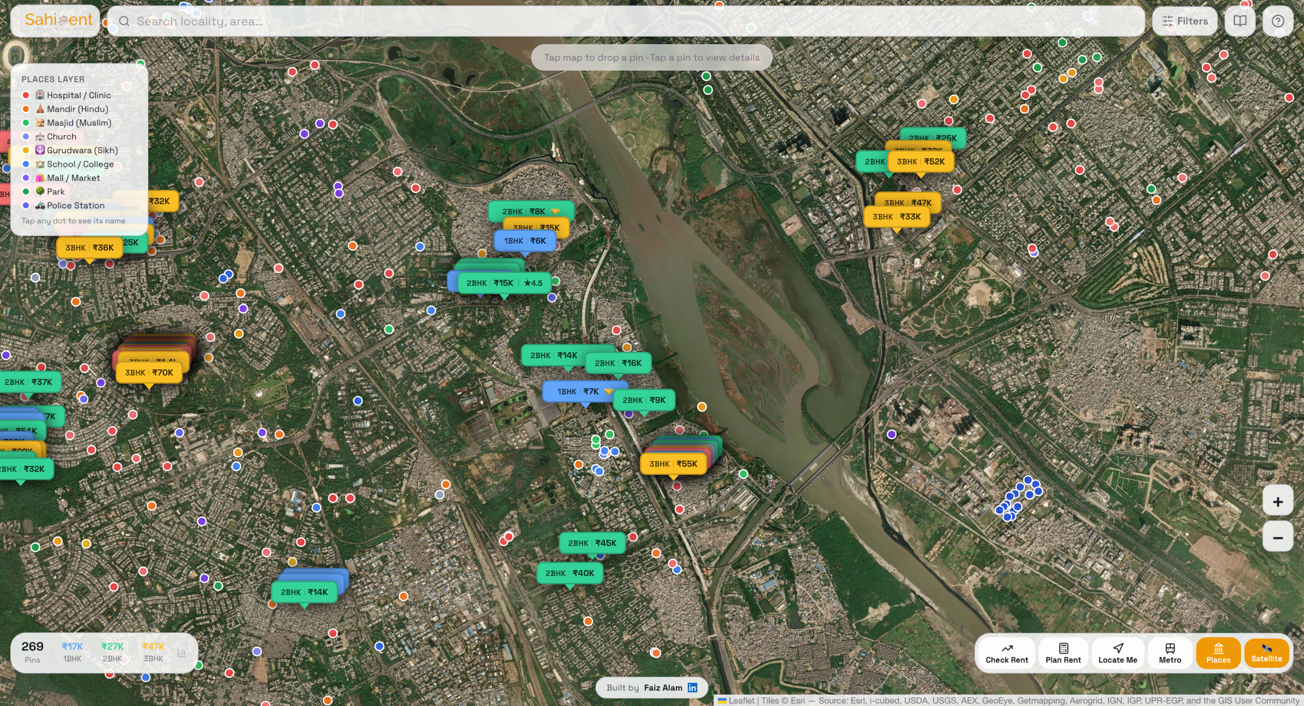This screenshot has width=1304, height=706.
Task: Disable Satellite map view
Action: coord(1266,653)
